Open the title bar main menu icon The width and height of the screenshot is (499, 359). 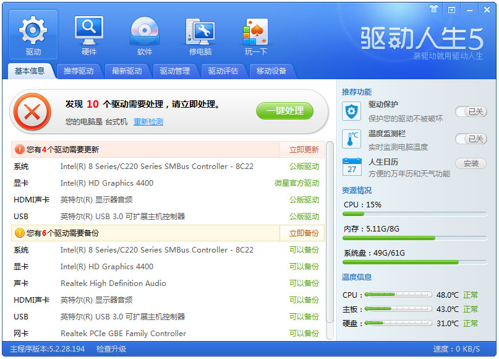tap(451, 10)
